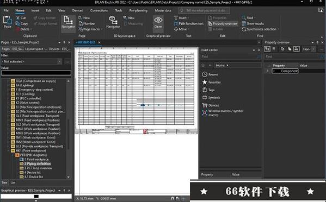This screenshot has height=202, width=326.
Task: Switch to the List tab below the tree
Action: click(x=13, y=182)
